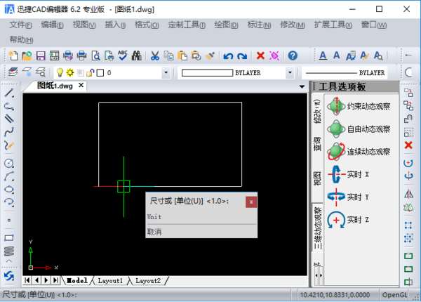This screenshot has height=302, width=421.
Task: Open Help with the question mark icon
Action: tap(293, 55)
